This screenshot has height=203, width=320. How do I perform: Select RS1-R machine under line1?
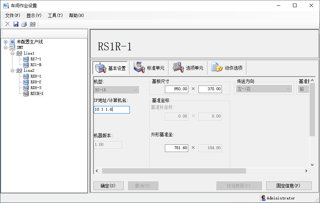click(35, 65)
